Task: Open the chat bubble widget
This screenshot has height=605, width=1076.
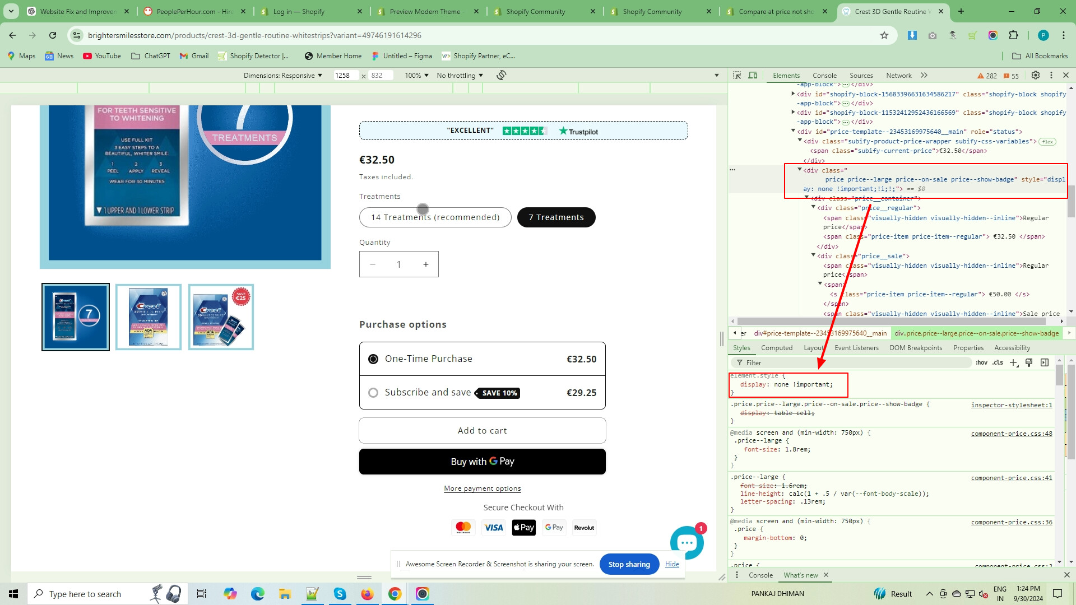Action: pyautogui.click(x=687, y=542)
